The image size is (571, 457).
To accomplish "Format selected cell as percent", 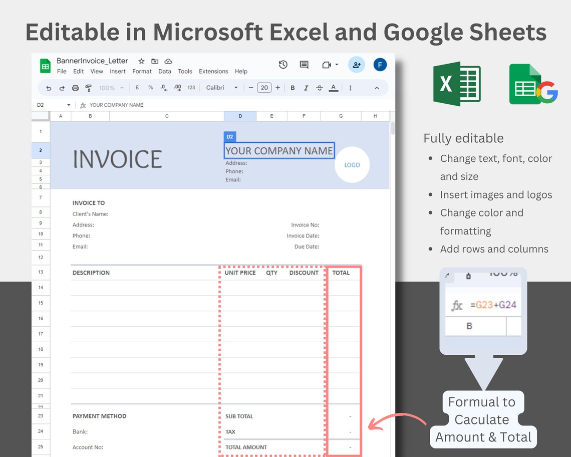I will tap(151, 87).
